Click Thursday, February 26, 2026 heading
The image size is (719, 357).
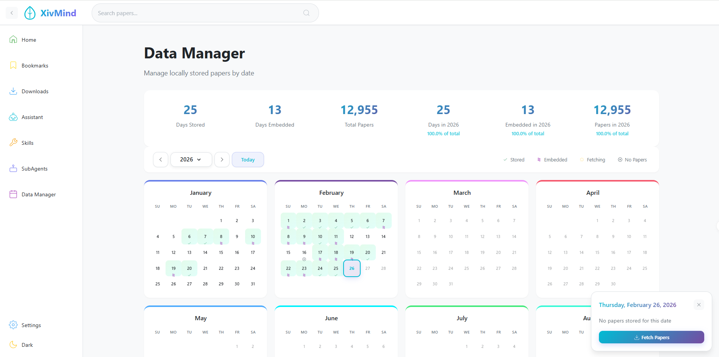pos(638,305)
